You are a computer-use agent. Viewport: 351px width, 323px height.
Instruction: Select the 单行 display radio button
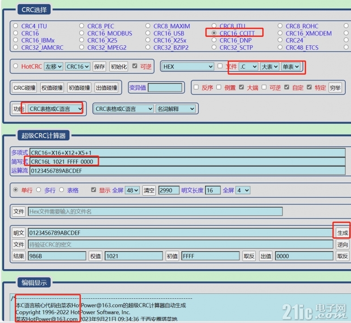tap(15, 190)
